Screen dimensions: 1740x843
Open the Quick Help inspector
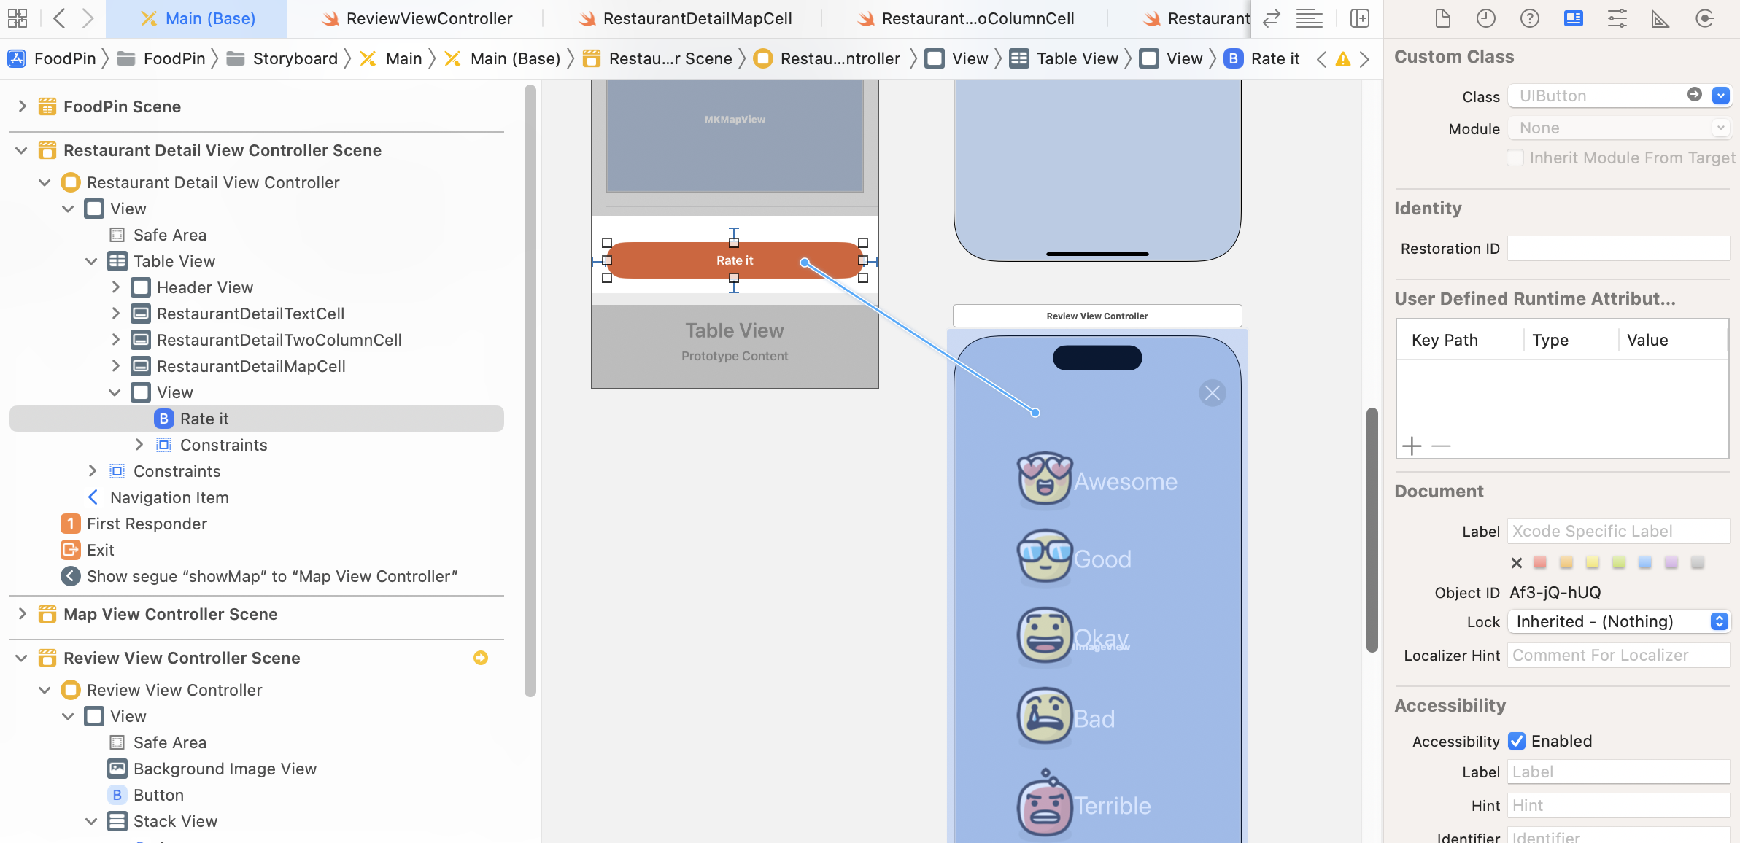1529,18
